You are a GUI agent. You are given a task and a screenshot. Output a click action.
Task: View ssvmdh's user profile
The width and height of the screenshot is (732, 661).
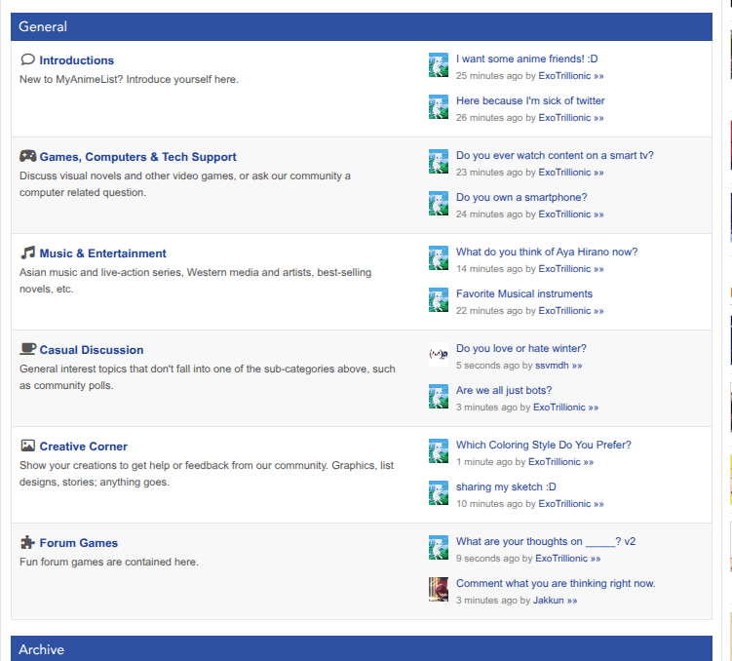tap(552, 366)
